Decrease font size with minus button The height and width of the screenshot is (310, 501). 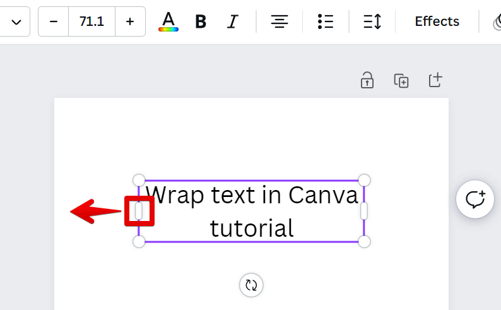(x=54, y=21)
